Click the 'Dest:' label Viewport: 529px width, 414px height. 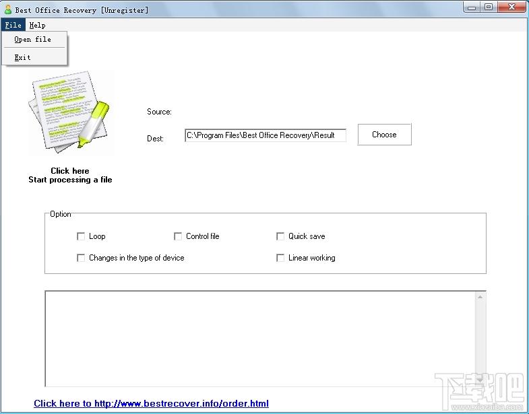click(155, 139)
